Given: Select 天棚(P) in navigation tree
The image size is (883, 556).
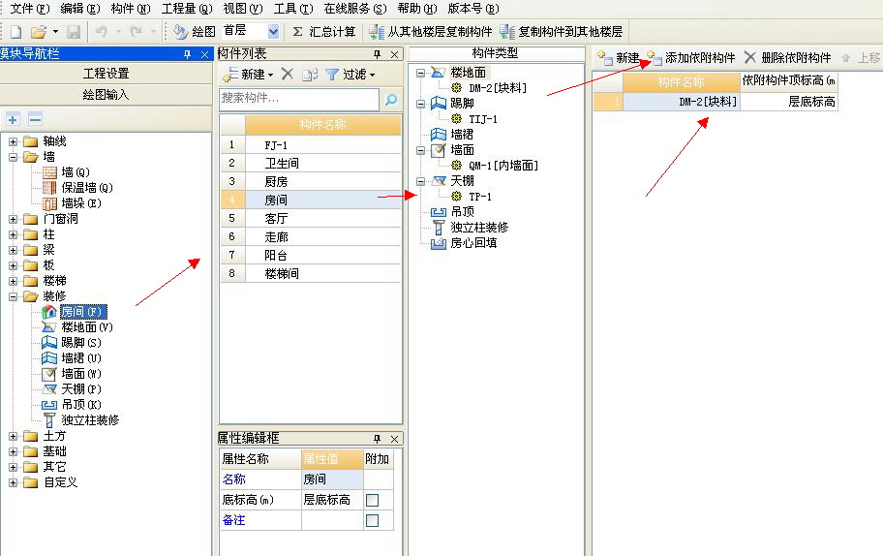Looking at the screenshot, I should coord(81,389).
